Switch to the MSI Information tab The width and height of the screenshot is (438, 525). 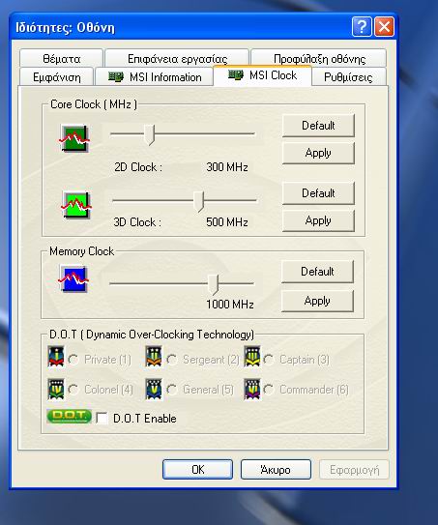click(155, 77)
